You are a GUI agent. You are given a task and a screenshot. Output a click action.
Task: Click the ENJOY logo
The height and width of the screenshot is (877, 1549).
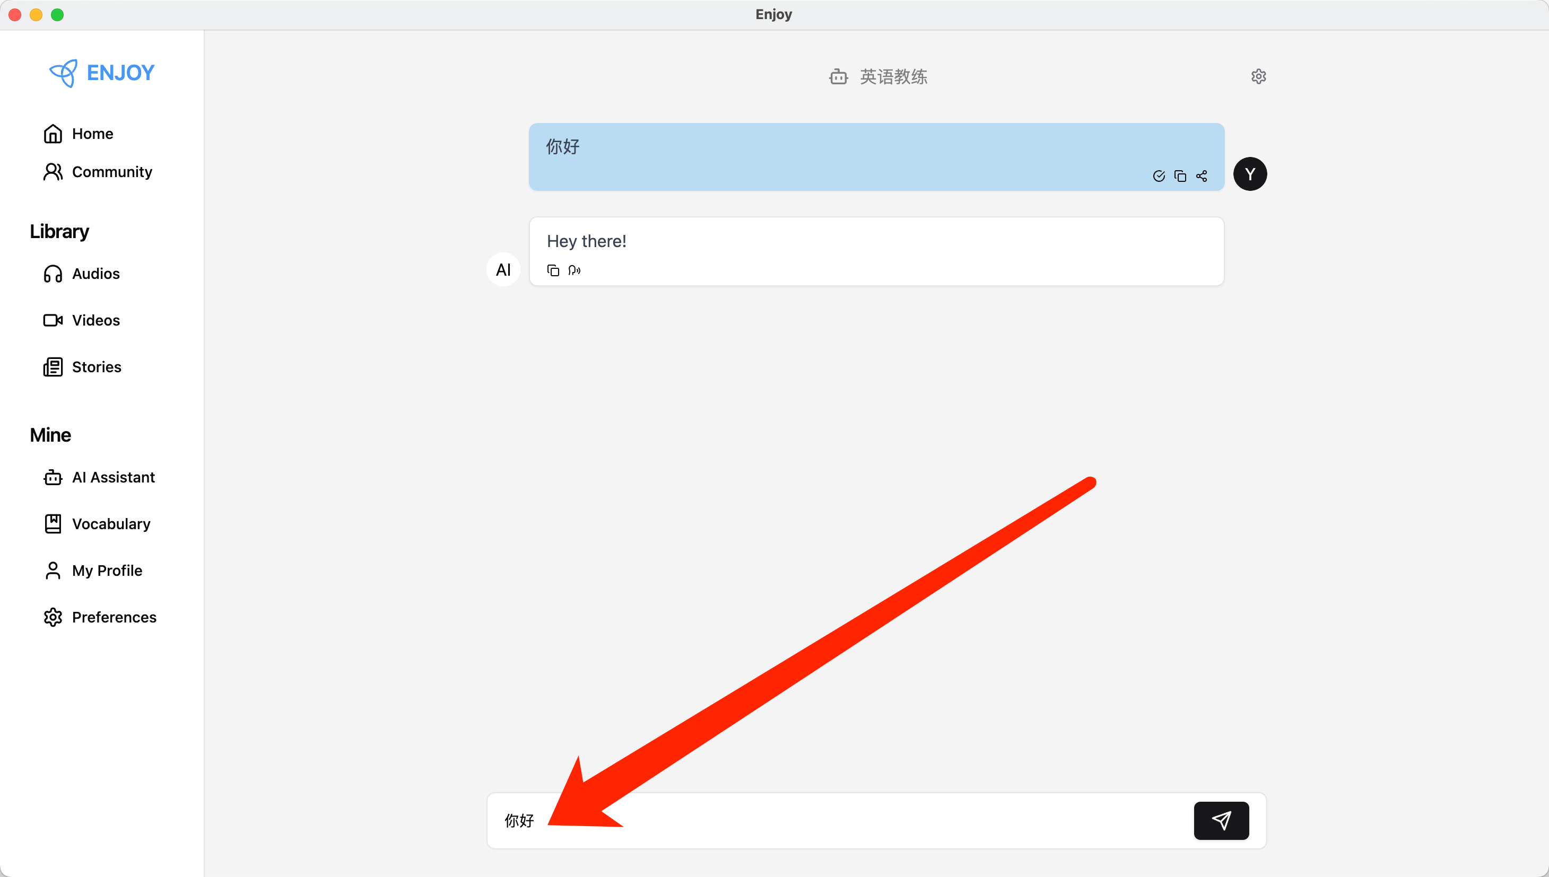102,73
